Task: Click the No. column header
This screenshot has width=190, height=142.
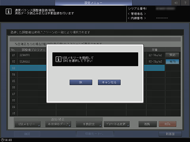Action: click(x=13, y=50)
